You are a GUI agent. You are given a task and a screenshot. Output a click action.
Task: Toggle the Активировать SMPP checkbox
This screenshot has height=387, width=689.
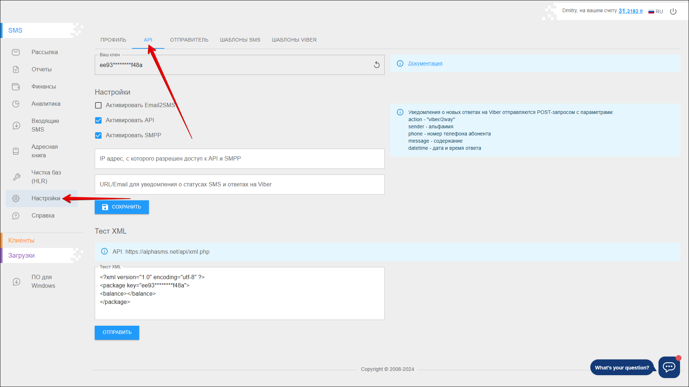98,135
